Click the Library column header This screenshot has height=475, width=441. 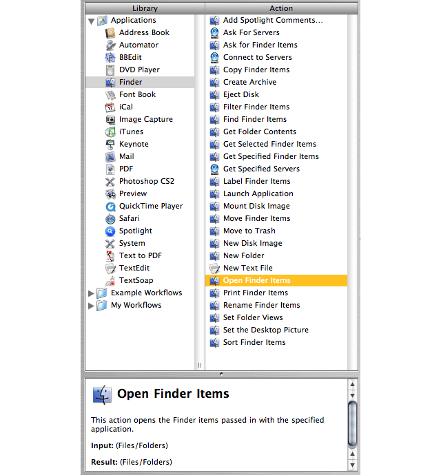(145, 8)
